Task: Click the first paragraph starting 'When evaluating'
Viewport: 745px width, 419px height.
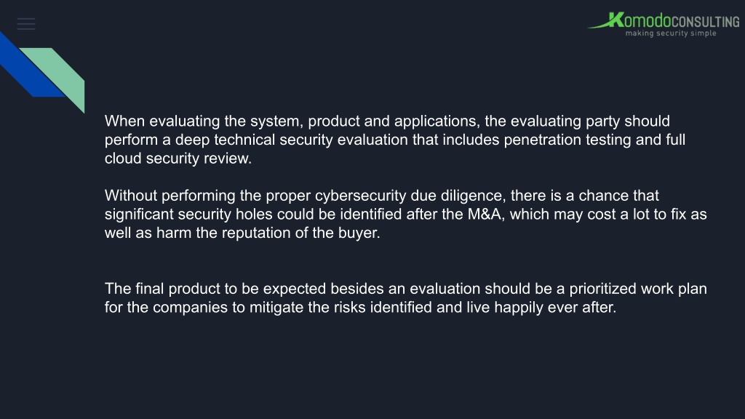Action: [395, 140]
